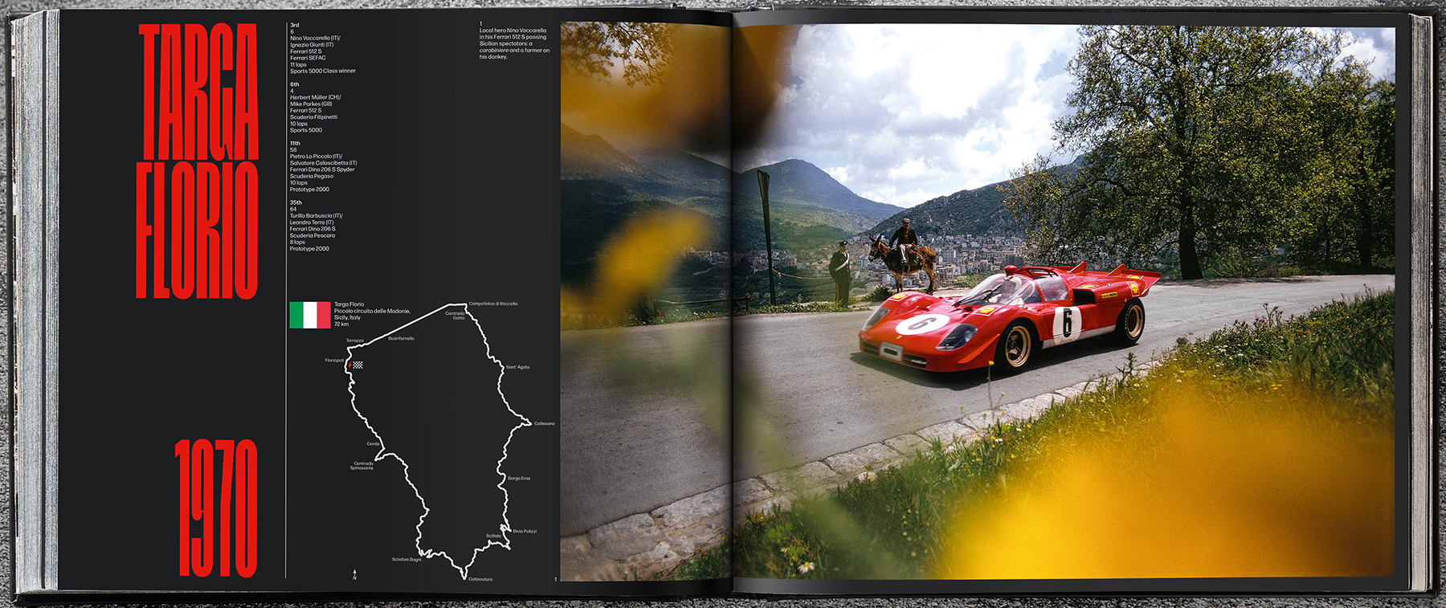Select driver 'Turillo Barbuscia (IT)/'

point(317,216)
